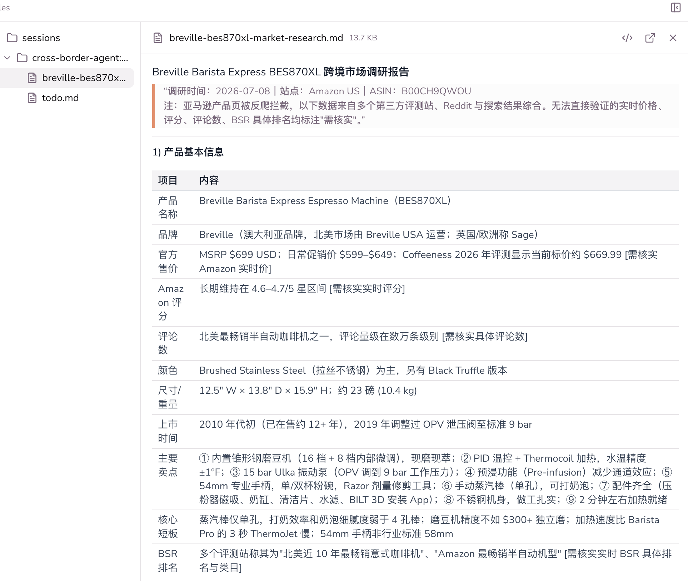Viewport: 688px width, 581px height.
Task: Click the 评论数 row label
Action: click(x=168, y=343)
